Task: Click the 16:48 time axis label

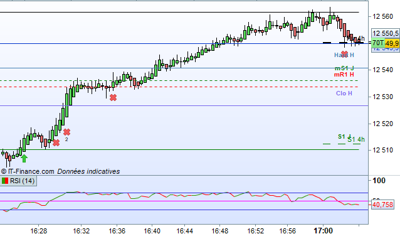Action: point(220,231)
